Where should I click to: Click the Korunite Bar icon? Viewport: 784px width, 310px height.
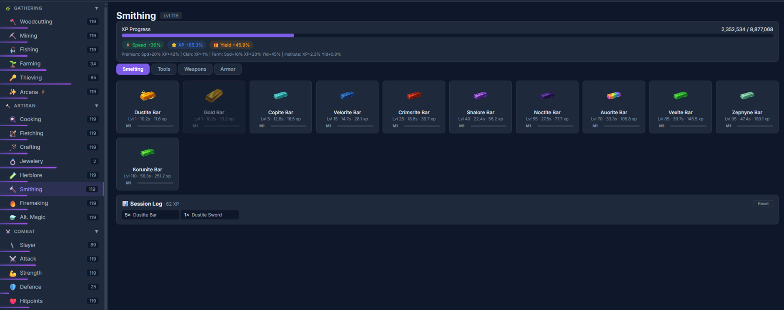pyautogui.click(x=148, y=153)
